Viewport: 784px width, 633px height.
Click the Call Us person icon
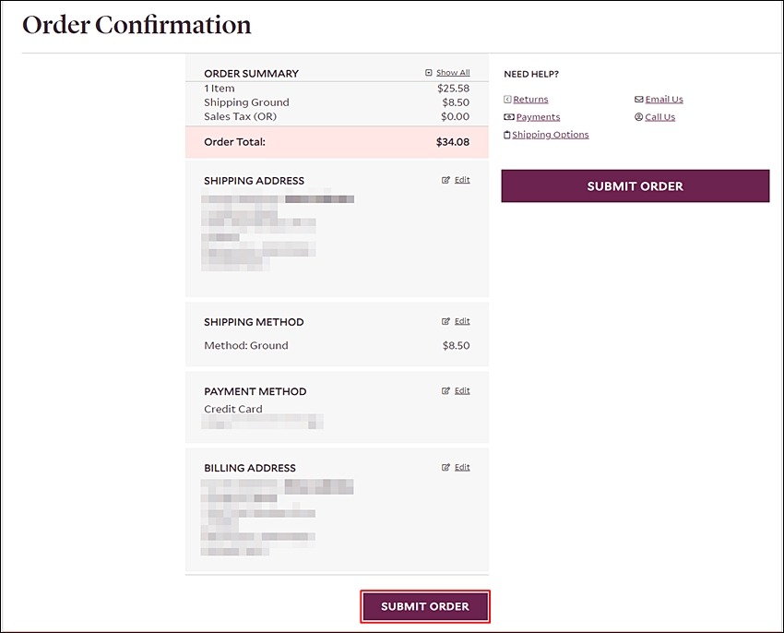[x=638, y=116]
